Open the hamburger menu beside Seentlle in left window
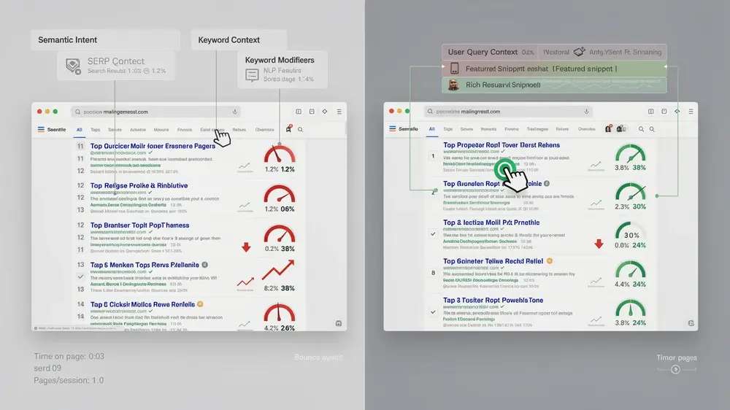This screenshot has width=730, height=410. (x=41, y=129)
